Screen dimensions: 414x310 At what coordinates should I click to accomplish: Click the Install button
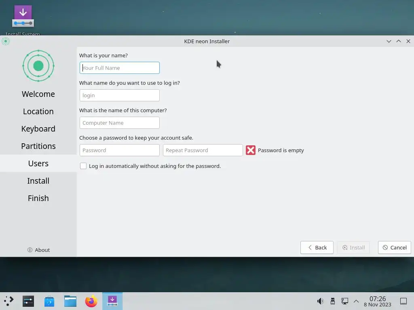pos(353,247)
